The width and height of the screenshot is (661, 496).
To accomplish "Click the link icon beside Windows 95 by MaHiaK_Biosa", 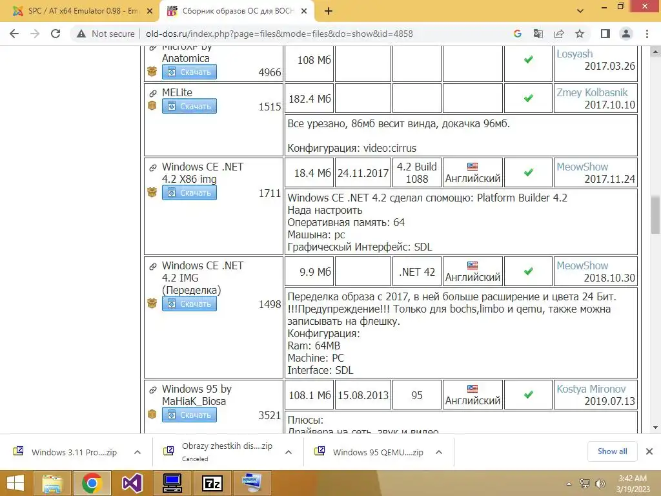I will click(152, 389).
